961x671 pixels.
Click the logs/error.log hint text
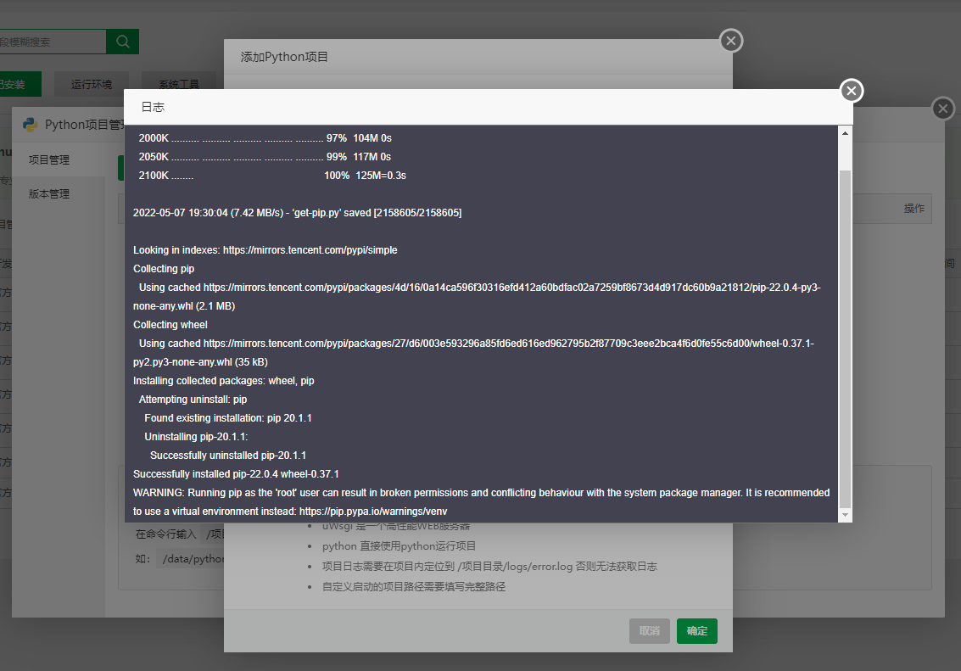point(489,566)
